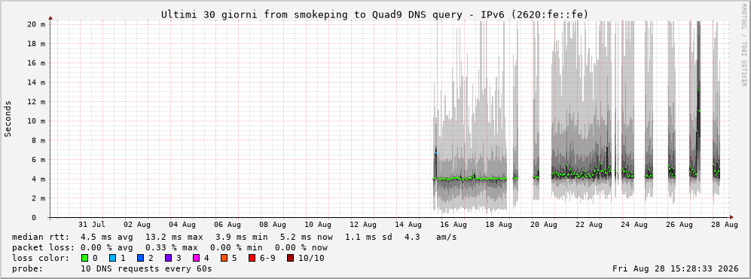Click the 16 Aug date label
Viewport: 751px width, 279px height.
[x=453, y=224]
